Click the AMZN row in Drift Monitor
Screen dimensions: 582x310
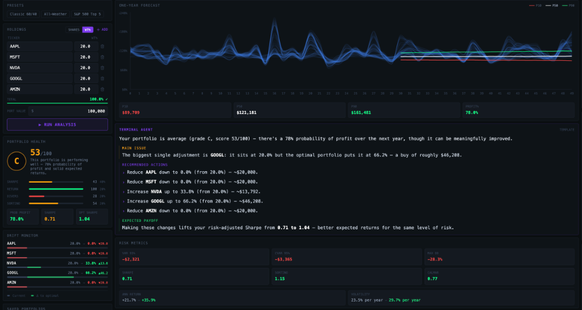pos(57,284)
